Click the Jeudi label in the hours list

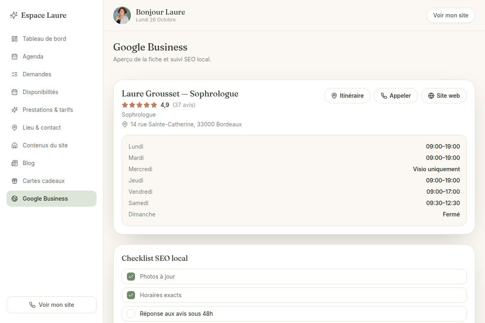[x=136, y=180]
